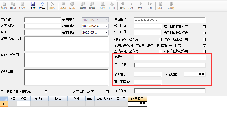Click the 结束时间 field 23:59:59
Screen dimensions: 227x138
tap(147, 32)
